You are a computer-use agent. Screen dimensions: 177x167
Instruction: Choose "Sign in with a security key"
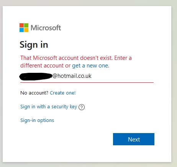tap(49, 107)
